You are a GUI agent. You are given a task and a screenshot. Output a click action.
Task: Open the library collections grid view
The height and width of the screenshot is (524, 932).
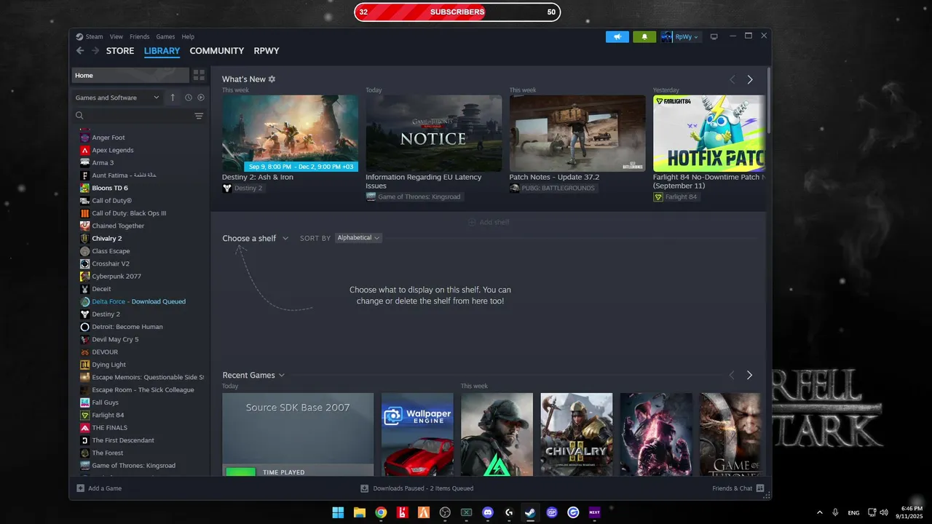tap(199, 75)
